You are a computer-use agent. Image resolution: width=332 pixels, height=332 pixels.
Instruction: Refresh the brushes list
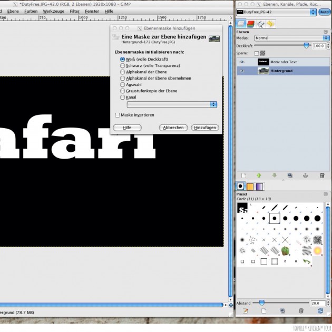tap(320, 310)
